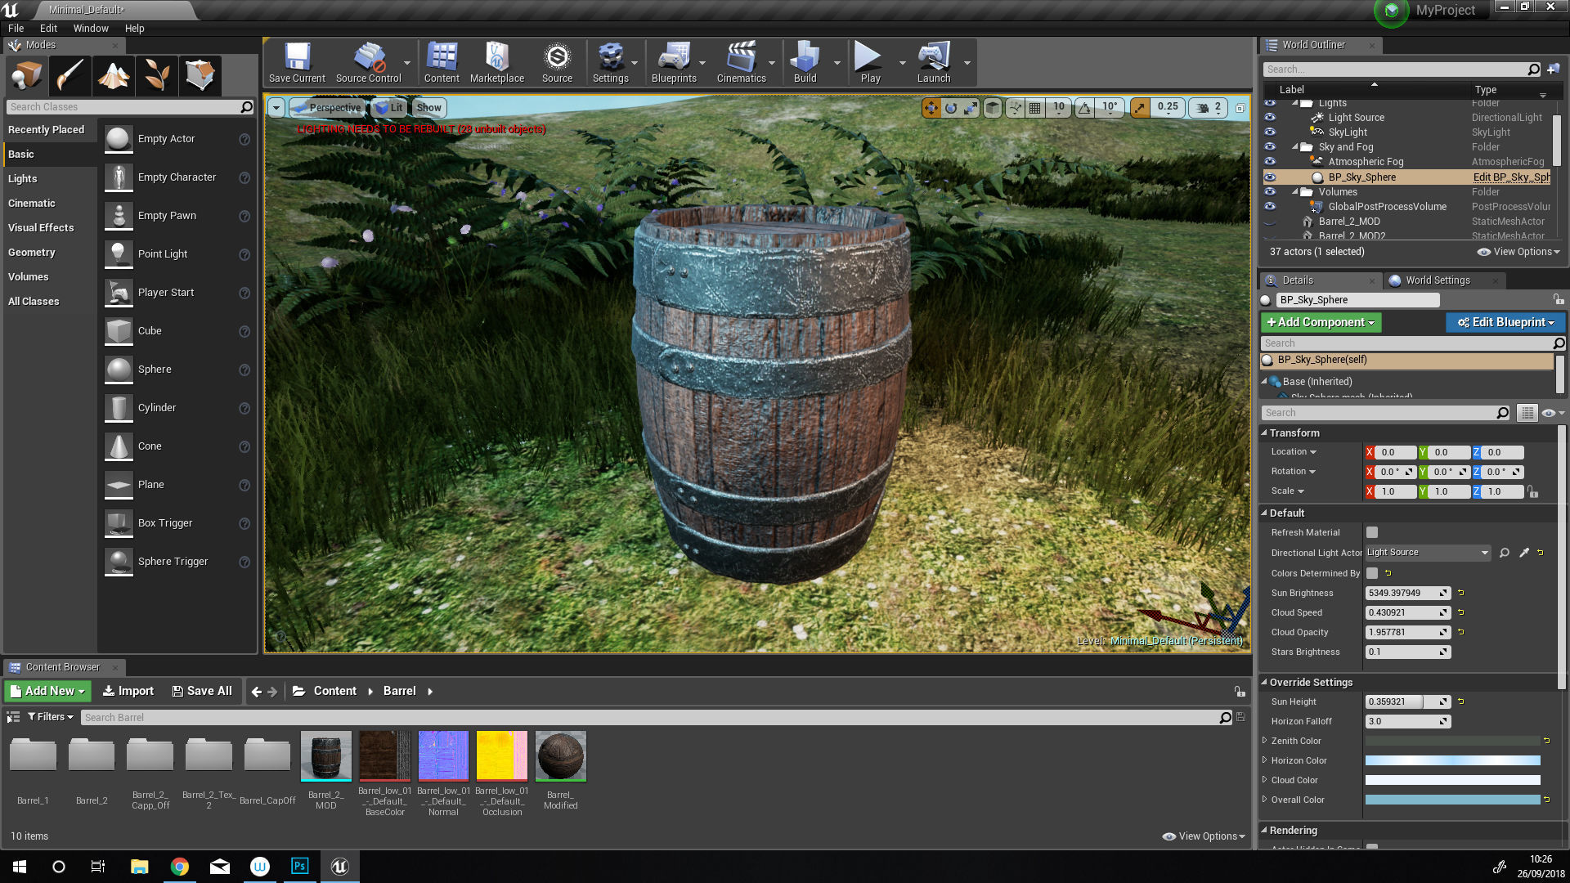Viewport: 1570px width, 883px height.
Task: Open editor Settings toolbar icon
Action: click(611, 63)
